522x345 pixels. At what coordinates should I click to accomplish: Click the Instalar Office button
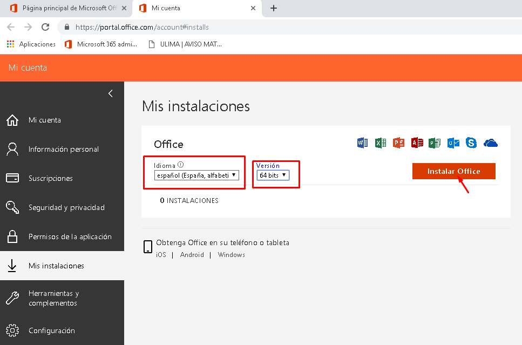point(454,171)
